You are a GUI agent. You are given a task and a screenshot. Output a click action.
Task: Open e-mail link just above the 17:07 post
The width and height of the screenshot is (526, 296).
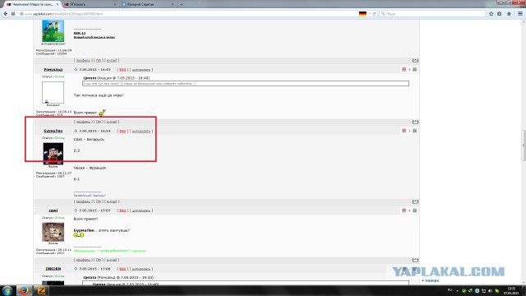point(112,201)
